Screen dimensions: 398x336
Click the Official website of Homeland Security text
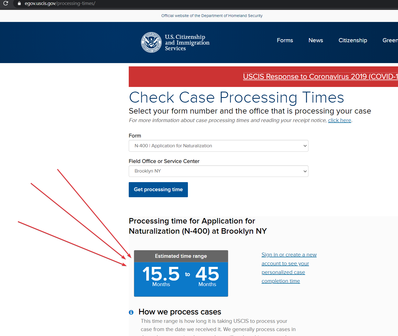point(212,16)
